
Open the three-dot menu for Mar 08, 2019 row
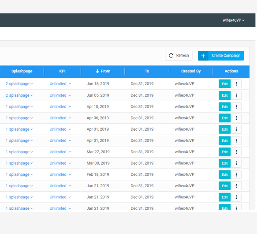point(236,163)
